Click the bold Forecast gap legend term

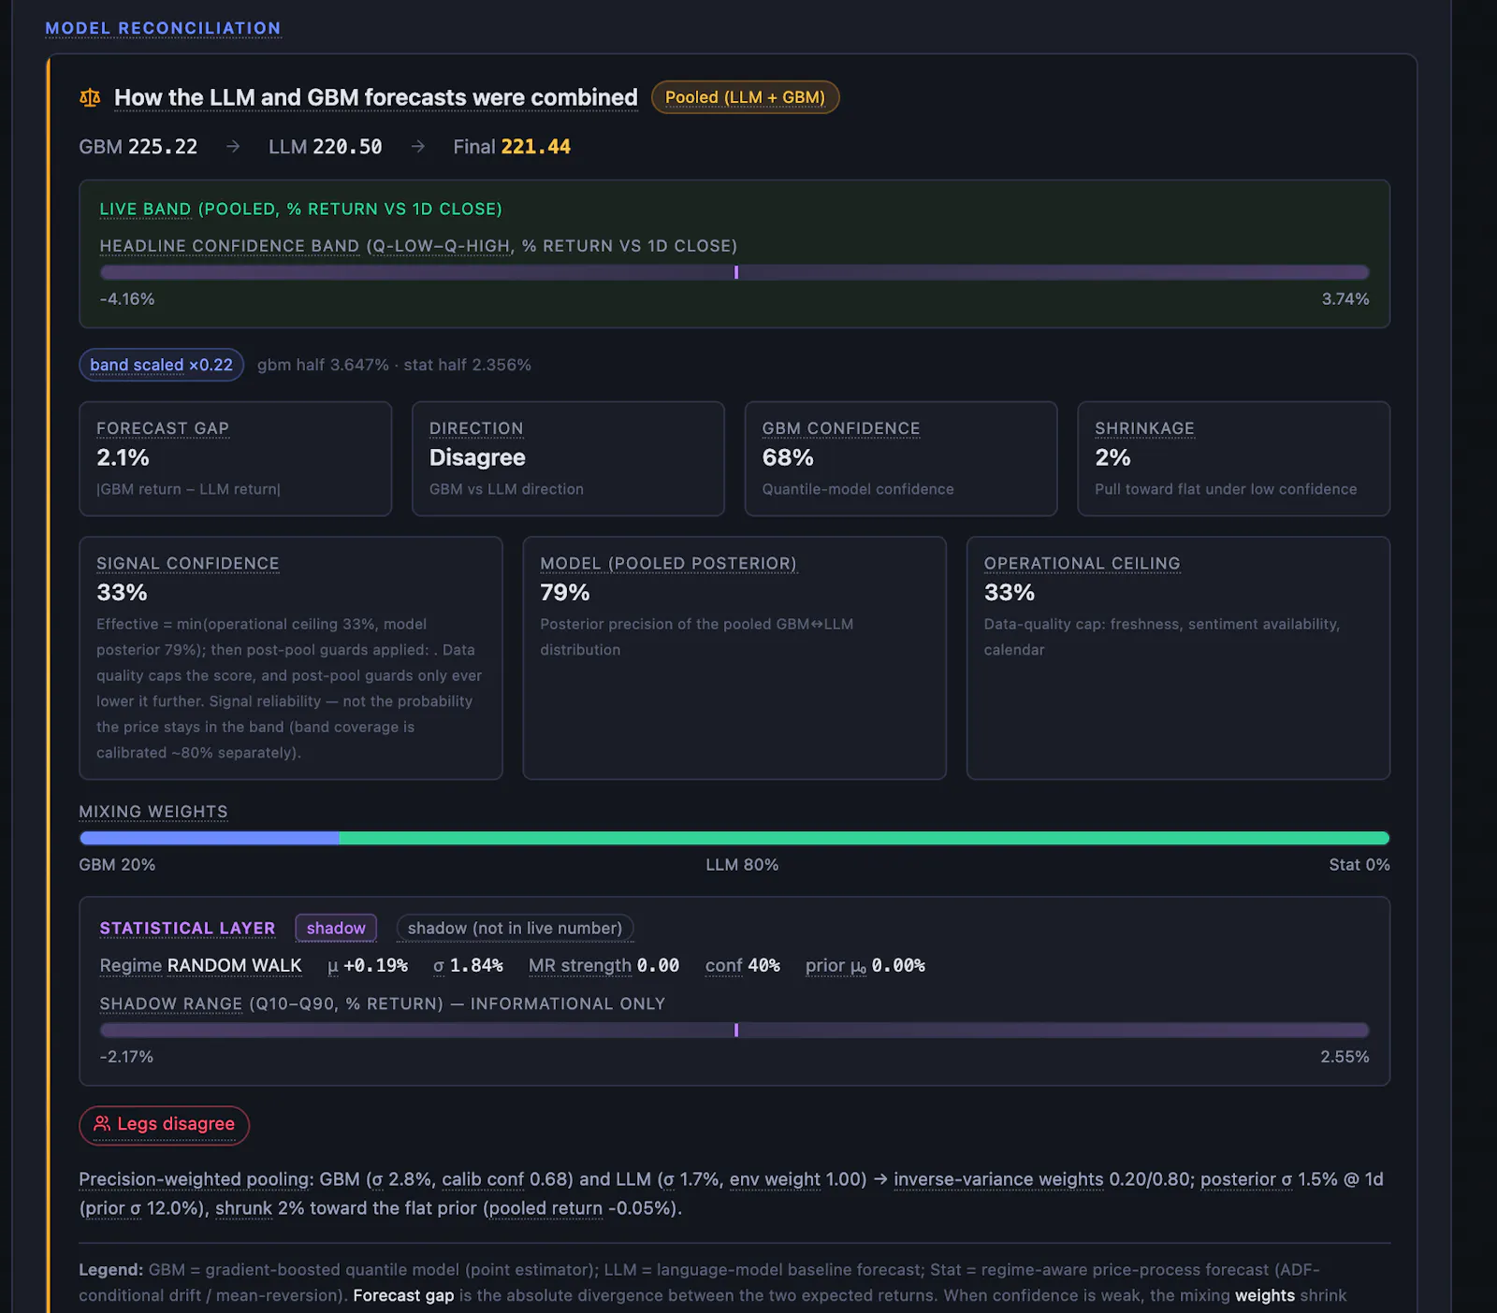pos(403,1295)
